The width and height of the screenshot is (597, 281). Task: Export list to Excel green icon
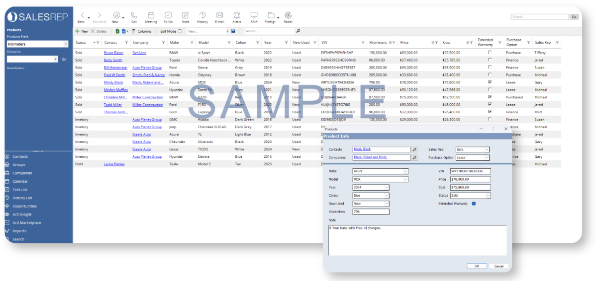(x=117, y=31)
